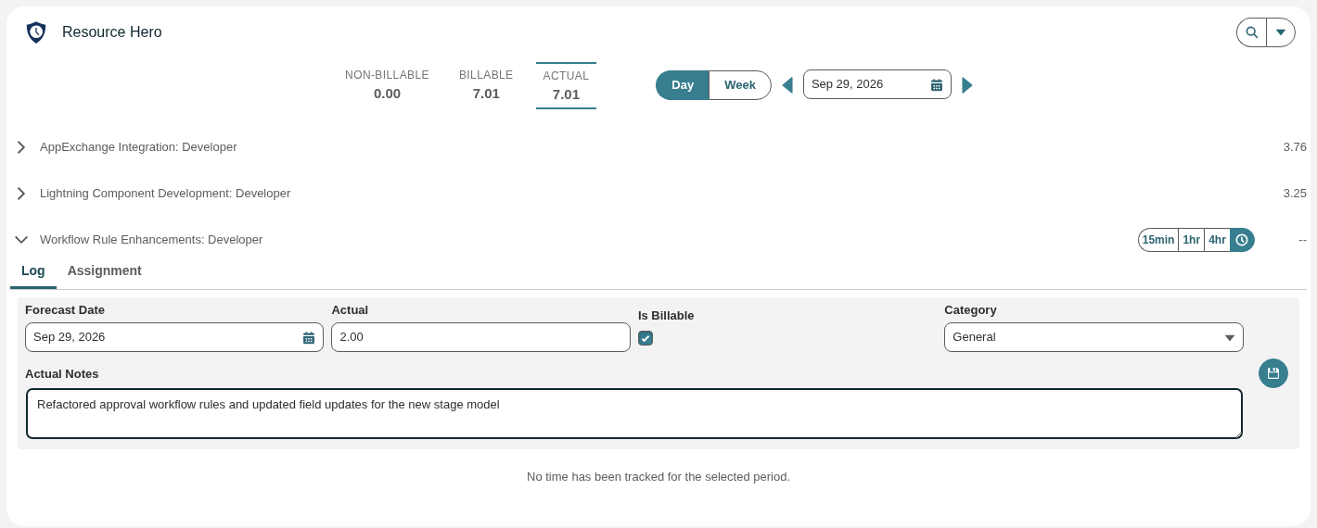Click Workflow Rule Enhancements: Developer label
Screen dimensions: 1317x528
(x=151, y=240)
